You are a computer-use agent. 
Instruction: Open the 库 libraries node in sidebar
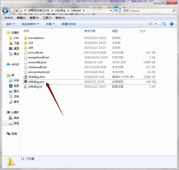10,75
